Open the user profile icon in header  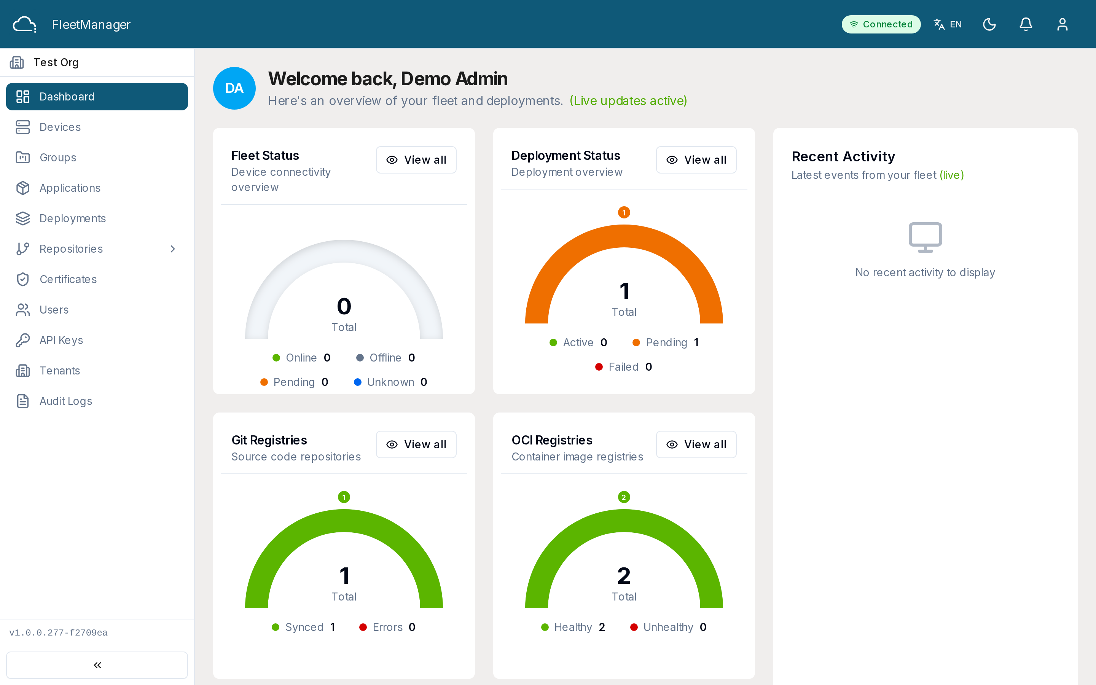pyautogui.click(x=1063, y=24)
